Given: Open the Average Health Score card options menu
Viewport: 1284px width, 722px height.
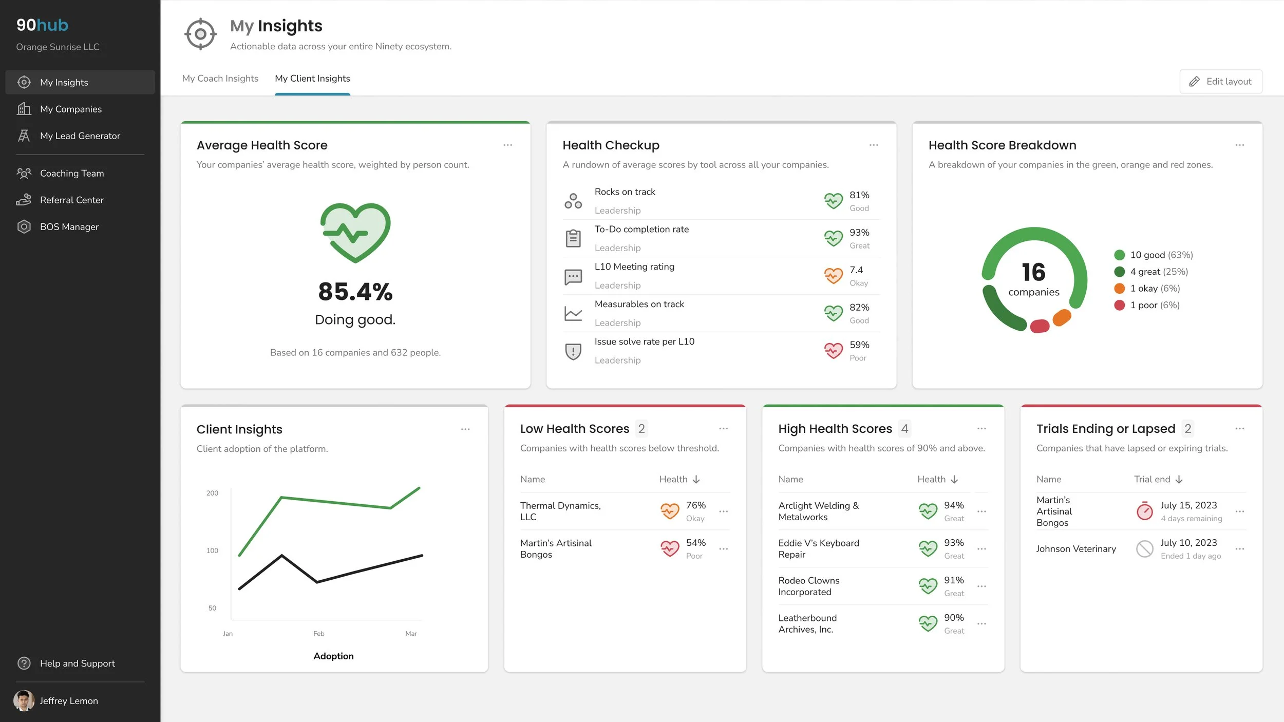Looking at the screenshot, I should (x=507, y=145).
